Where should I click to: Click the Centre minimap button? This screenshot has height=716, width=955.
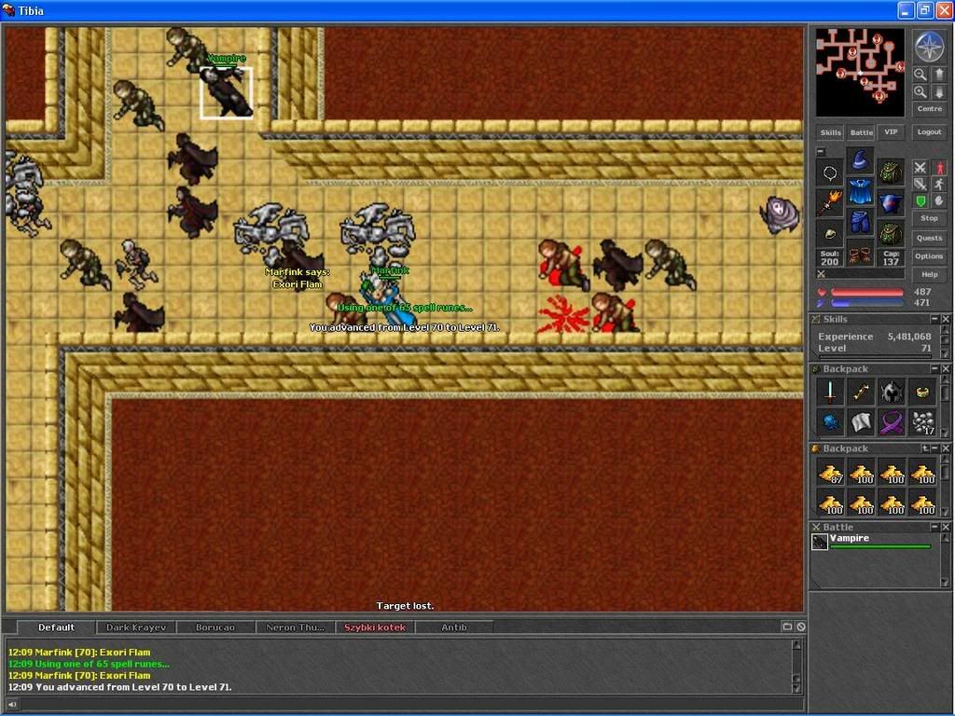[x=930, y=109]
